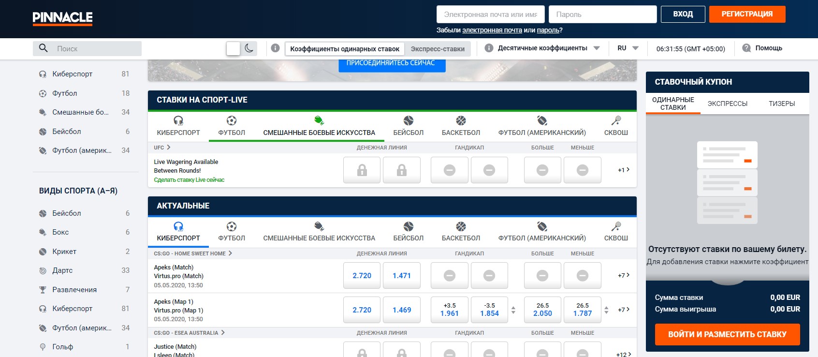Pick over 26.5 at odds 2.050
Screen dimensions: 818x357
(542, 310)
